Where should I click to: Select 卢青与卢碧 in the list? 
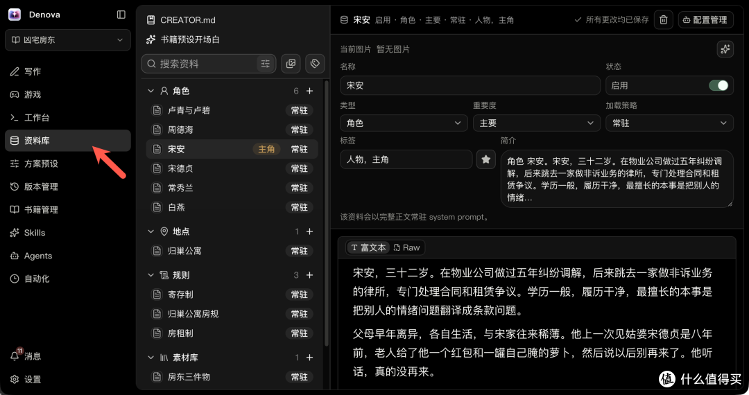coord(232,111)
